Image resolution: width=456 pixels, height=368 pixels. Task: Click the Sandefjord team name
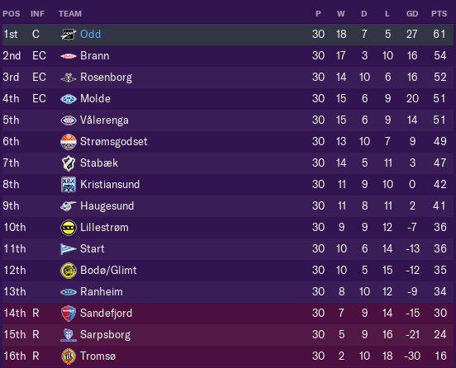click(x=106, y=314)
